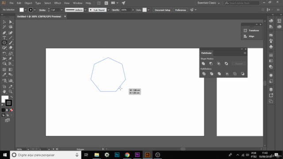
Task: Click the Preferences button
Action: point(180,10)
